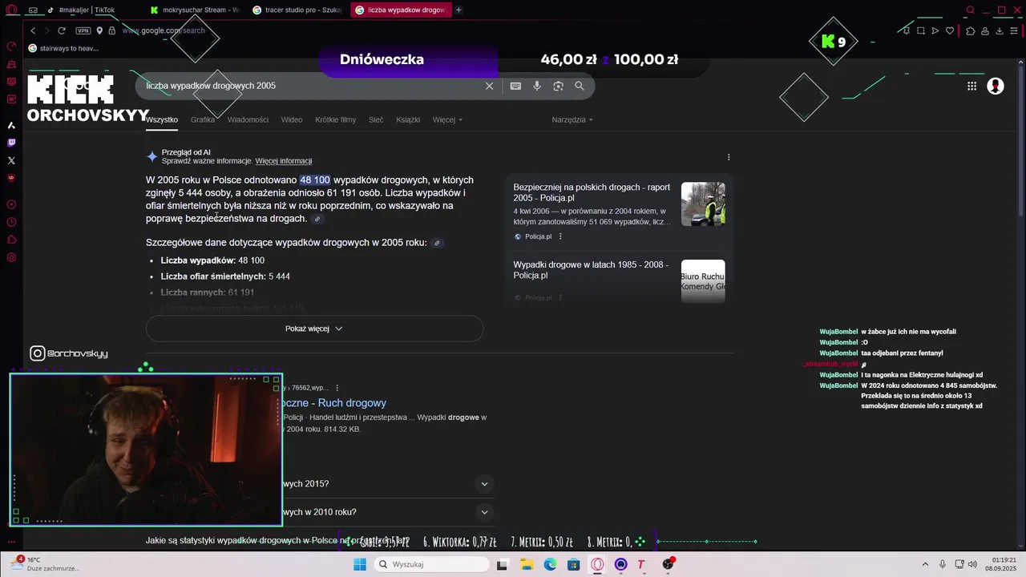
Task: Open the on-screen keyboard icon in search box
Action: tap(515, 86)
